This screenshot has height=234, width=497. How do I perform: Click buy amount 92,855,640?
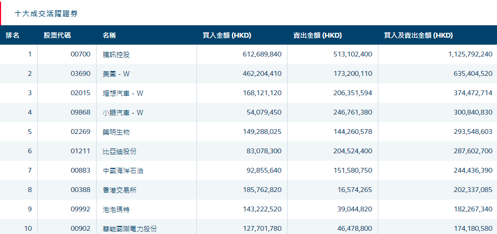(x=264, y=171)
